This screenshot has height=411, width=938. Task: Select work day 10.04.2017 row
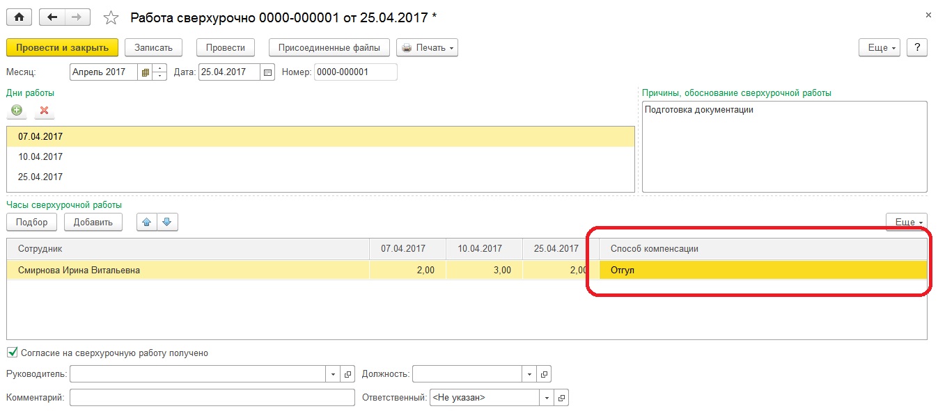pos(320,156)
